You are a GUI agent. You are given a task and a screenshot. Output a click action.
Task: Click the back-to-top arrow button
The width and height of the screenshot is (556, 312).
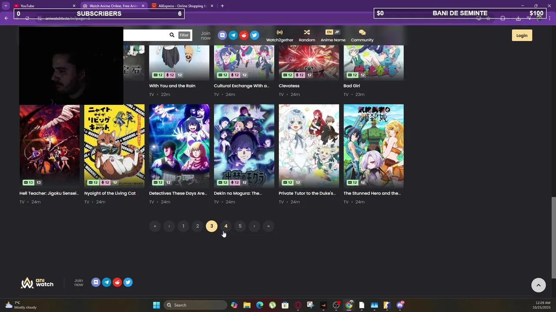click(x=539, y=285)
